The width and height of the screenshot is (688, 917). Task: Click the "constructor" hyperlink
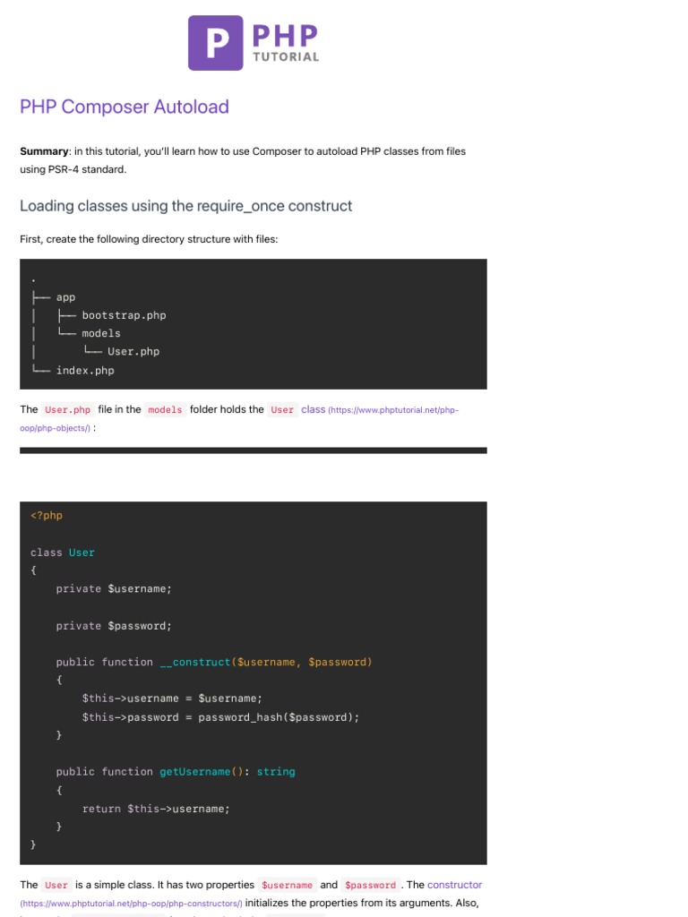pyautogui.click(x=454, y=885)
